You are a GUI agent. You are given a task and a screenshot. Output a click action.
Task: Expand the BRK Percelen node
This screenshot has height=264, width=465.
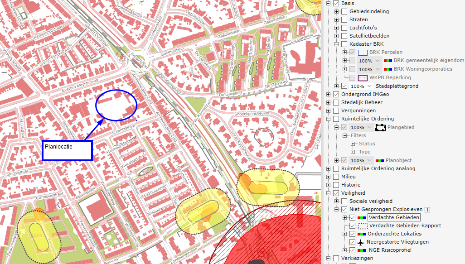[x=344, y=53]
